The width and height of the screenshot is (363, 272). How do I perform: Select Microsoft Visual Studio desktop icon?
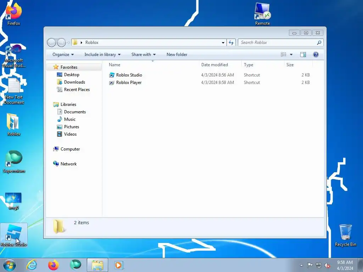13,56
